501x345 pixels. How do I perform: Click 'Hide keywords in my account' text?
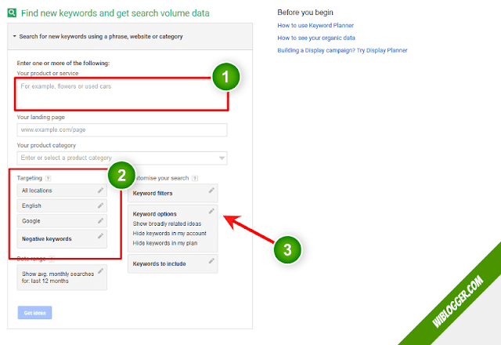[x=170, y=234]
